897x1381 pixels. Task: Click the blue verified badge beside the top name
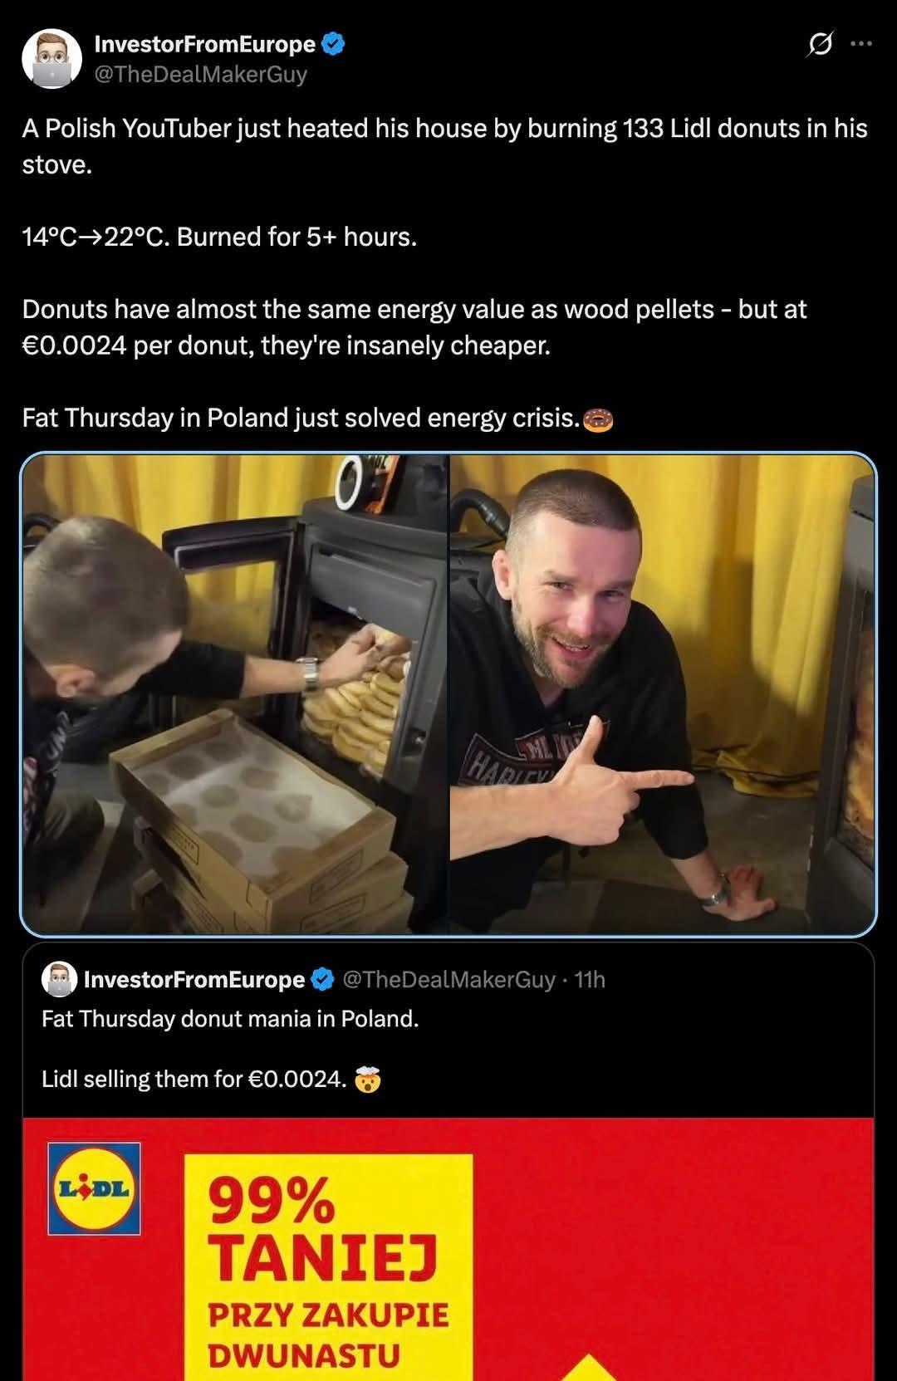pos(333,44)
